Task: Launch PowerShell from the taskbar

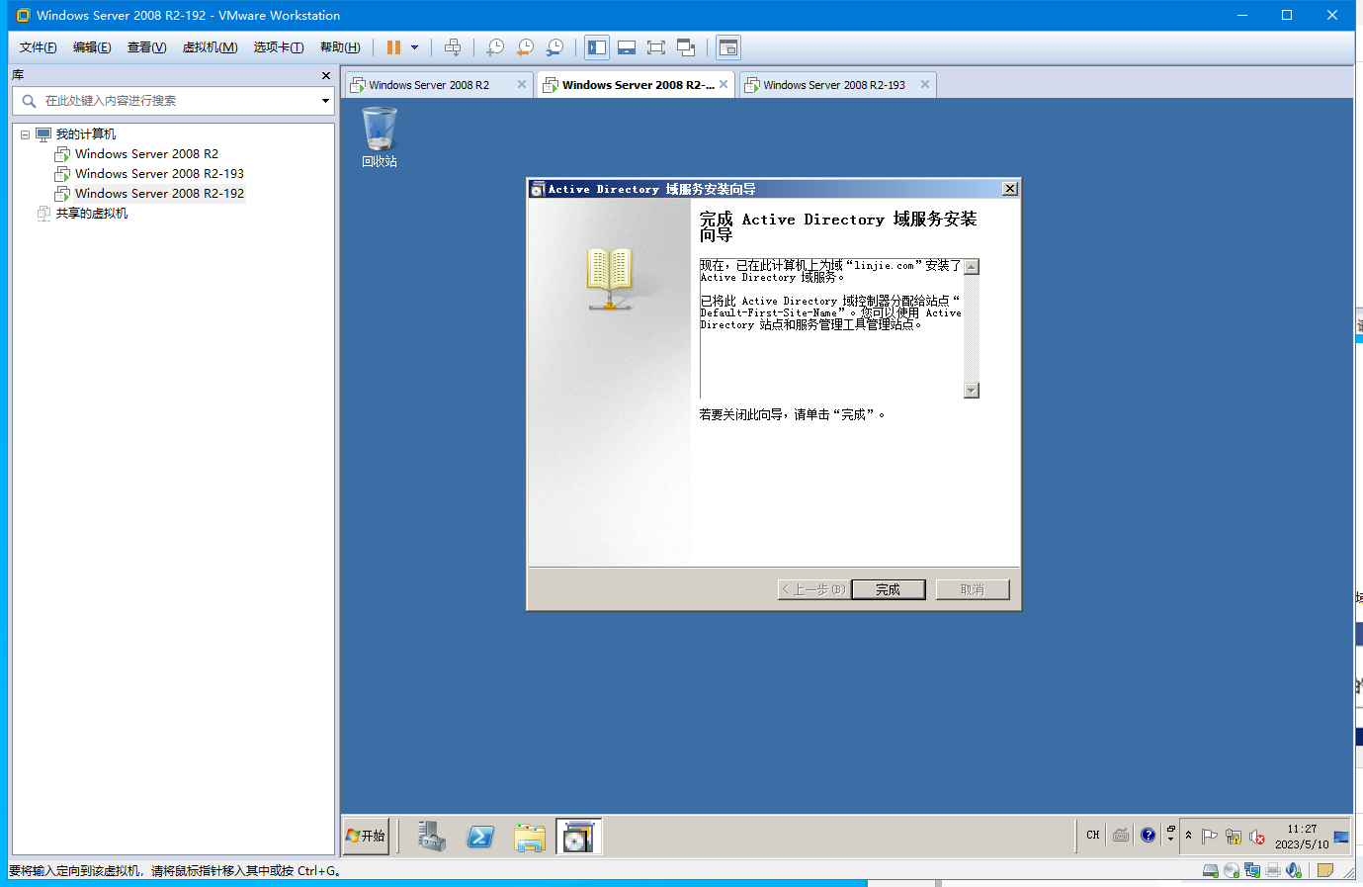Action: pyautogui.click(x=480, y=837)
